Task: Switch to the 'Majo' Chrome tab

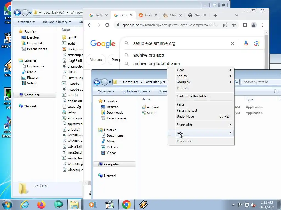Action: click(x=172, y=15)
